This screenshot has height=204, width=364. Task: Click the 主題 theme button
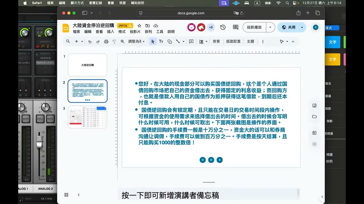click(251, 42)
